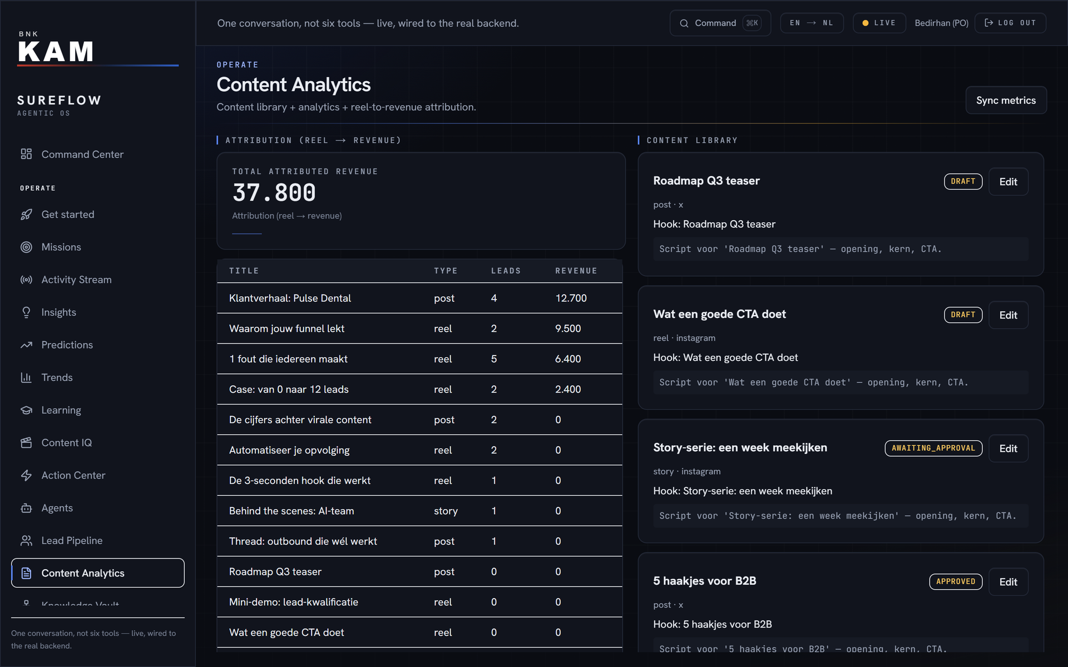Open the Command search box

pyautogui.click(x=720, y=23)
